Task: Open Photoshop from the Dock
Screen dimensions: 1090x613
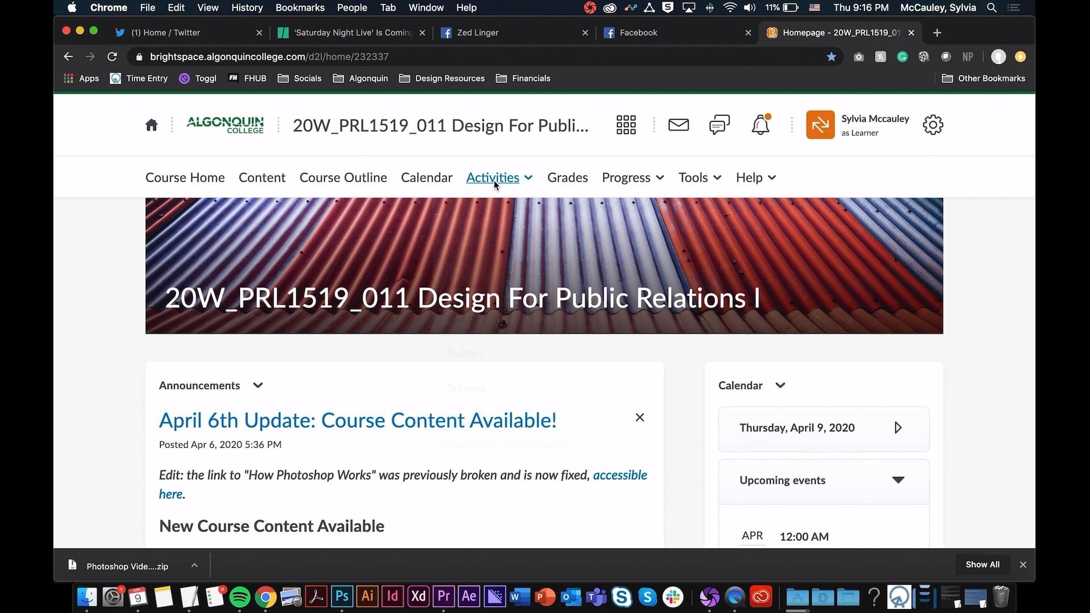Action: tap(342, 597)
